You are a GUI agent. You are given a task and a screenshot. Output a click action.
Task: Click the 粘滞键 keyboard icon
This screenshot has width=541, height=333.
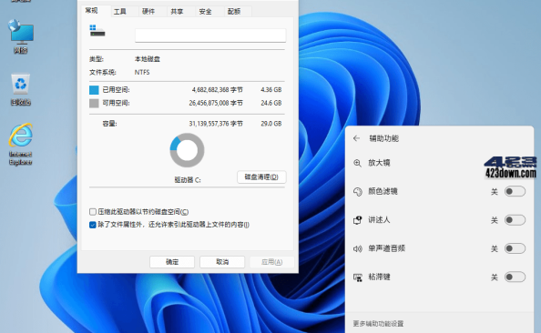click(x=357, y=277)
